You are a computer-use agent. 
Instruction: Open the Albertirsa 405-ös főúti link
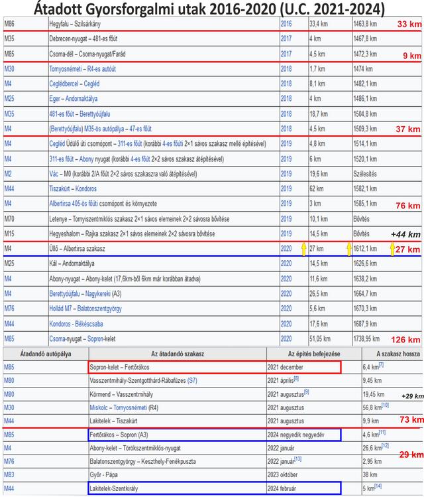74,204
